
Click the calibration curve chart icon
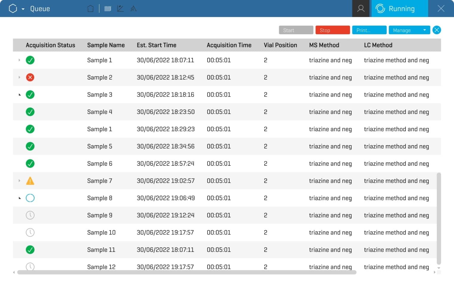(x=120, y=9)
